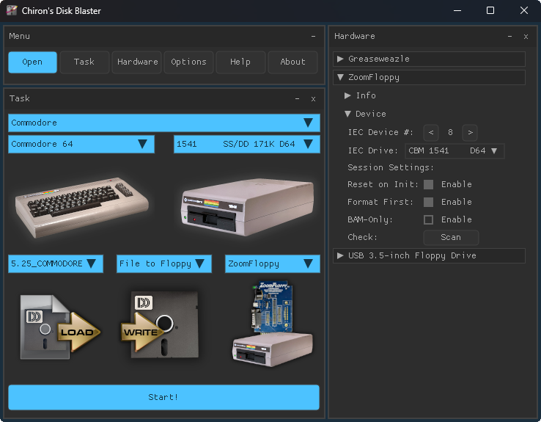Click the Commodore 64 keyboard image
The height and width of the screenshot is (422, 541).
(x=82, y=207)
